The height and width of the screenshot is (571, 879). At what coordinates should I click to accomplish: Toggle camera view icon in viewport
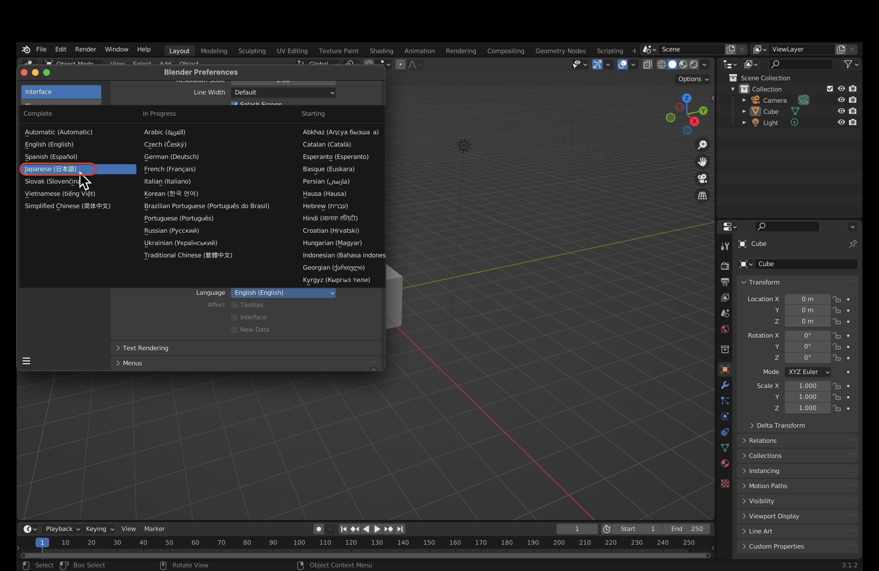pyautogui.click(x=702, y=179)
